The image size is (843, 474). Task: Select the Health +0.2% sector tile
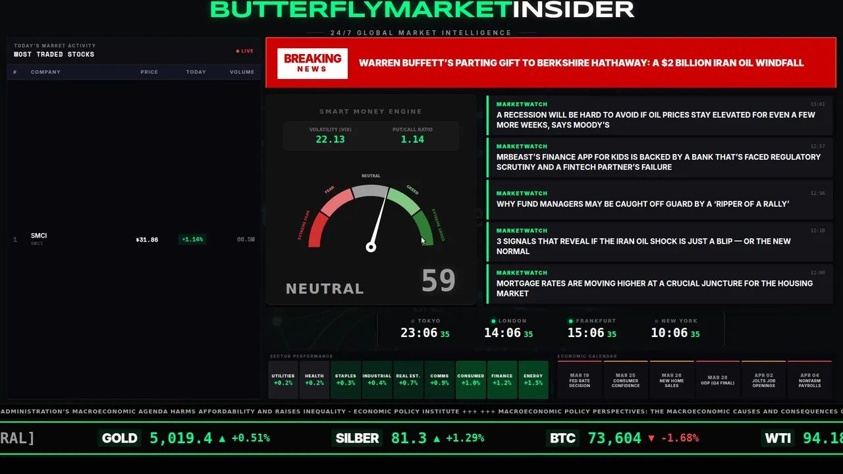(x=314, y=380)
